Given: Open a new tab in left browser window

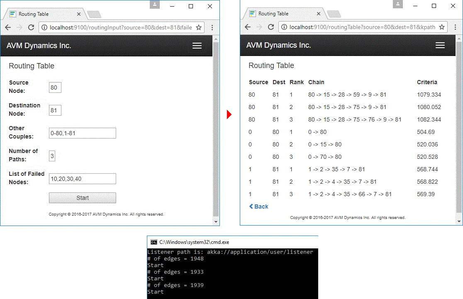Looking at the screenshot, I should (94, 14).
